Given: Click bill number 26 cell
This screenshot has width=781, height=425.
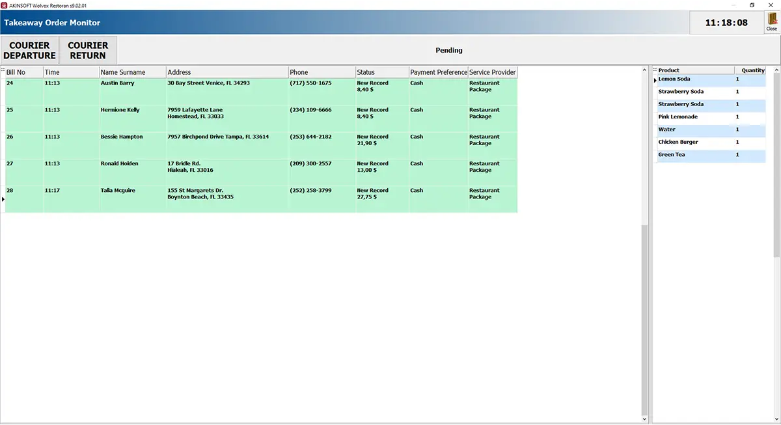Looking at the screenshot, I should 24,146.
